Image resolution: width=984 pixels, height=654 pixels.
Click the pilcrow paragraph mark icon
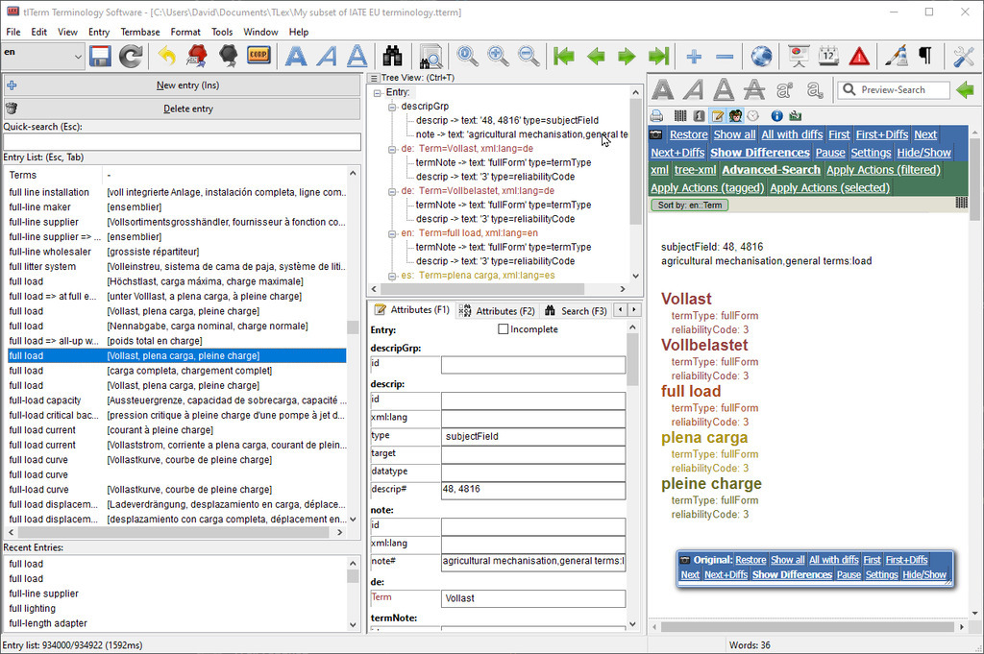click(x=924, y=57)
